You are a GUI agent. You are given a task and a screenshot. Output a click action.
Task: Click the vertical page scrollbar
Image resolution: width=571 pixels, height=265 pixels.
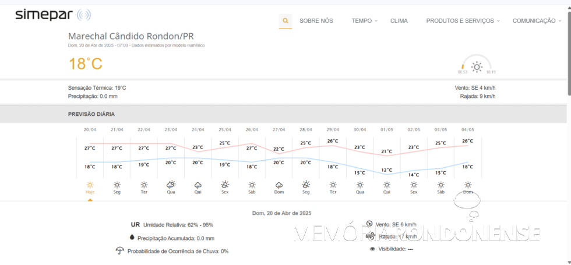[568, 52]
